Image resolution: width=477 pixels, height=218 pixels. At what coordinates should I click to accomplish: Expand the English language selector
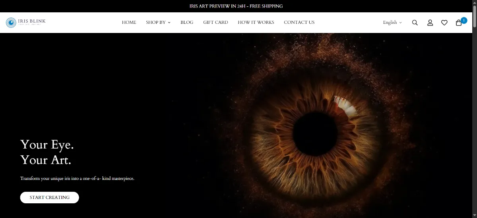(x=392, y=23)
